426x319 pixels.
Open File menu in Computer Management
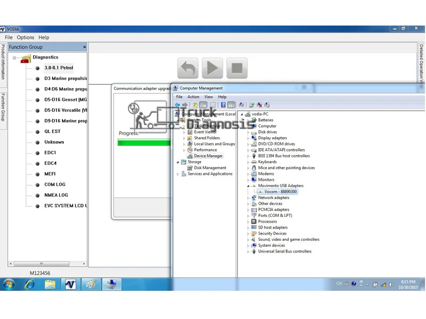tap(179, 97)
